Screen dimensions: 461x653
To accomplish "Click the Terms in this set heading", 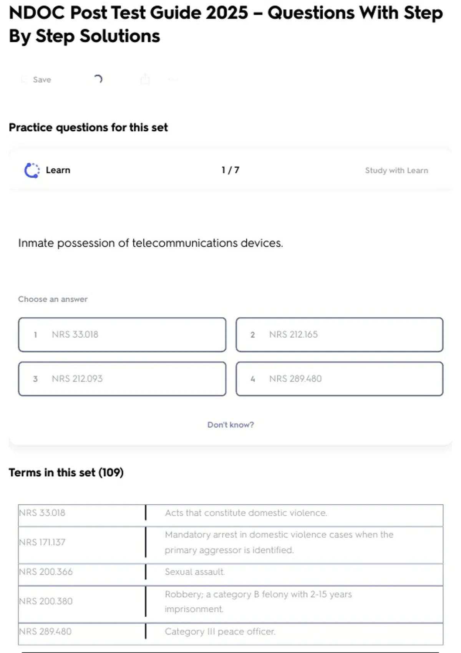I will click(66, 472).
